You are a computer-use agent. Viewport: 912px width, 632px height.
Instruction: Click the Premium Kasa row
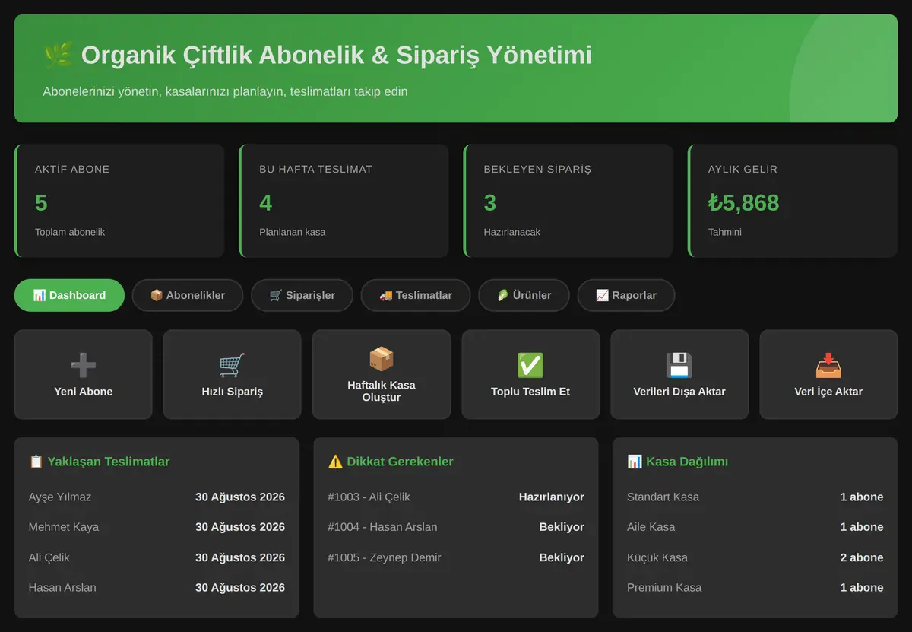tap(755, 588)
